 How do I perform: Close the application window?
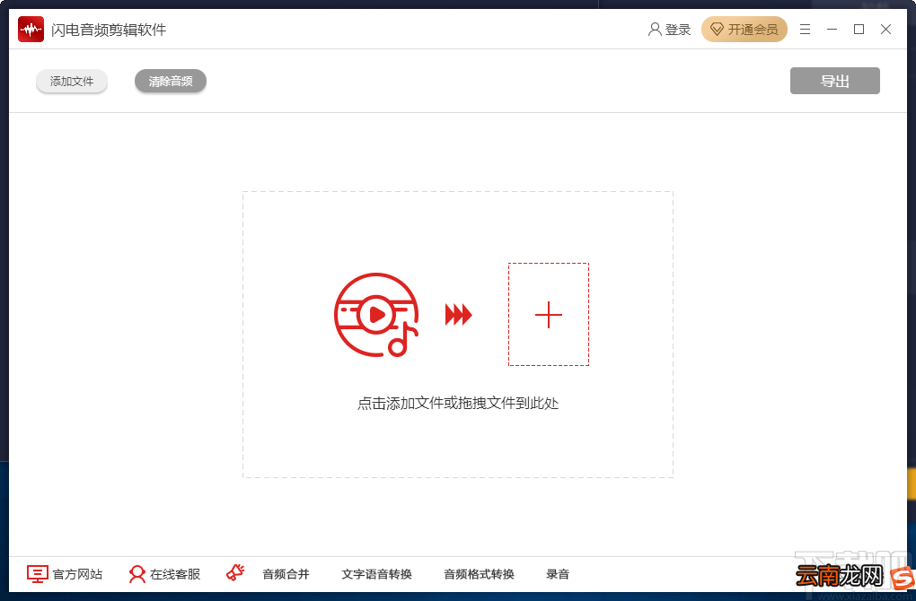(885, 30)
